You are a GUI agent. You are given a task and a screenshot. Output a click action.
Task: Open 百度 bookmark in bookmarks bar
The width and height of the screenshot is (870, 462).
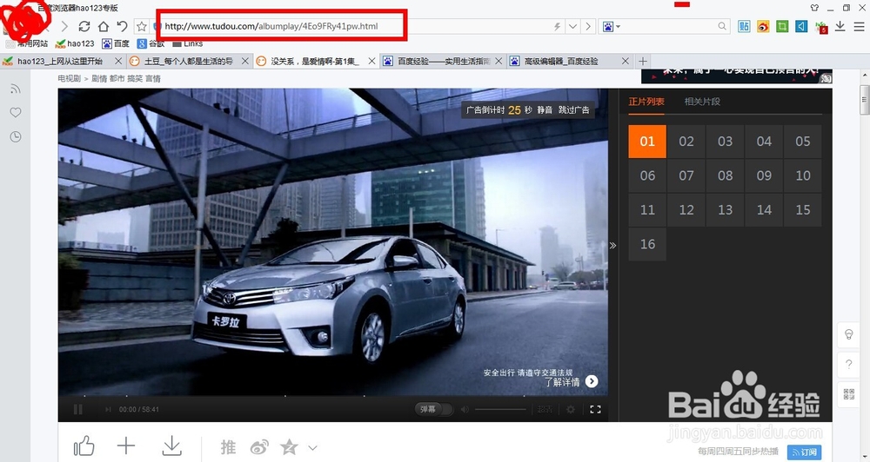click(x=116, y=43)
